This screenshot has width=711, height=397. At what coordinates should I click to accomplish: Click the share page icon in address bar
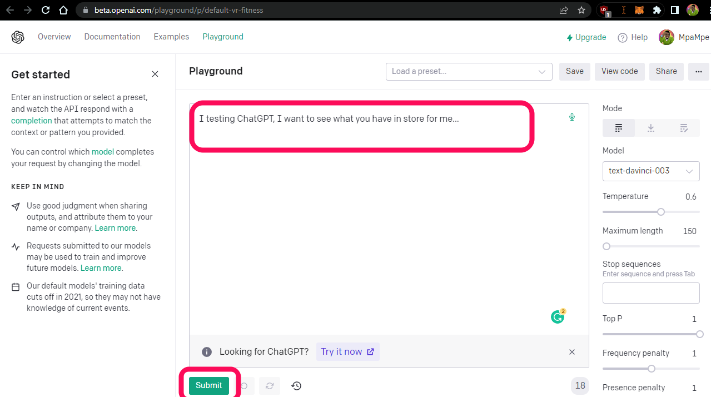tap(564, 10)
